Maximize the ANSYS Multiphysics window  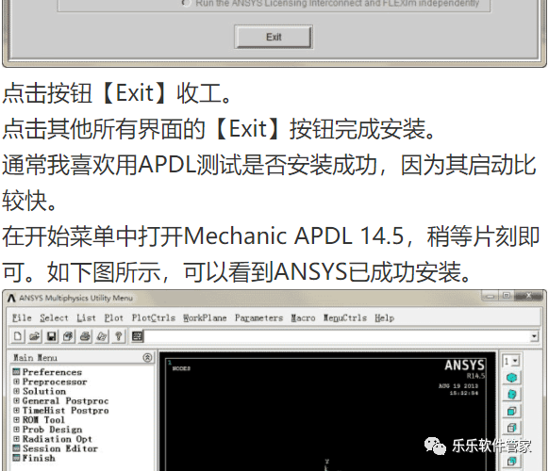coord(507,296)
